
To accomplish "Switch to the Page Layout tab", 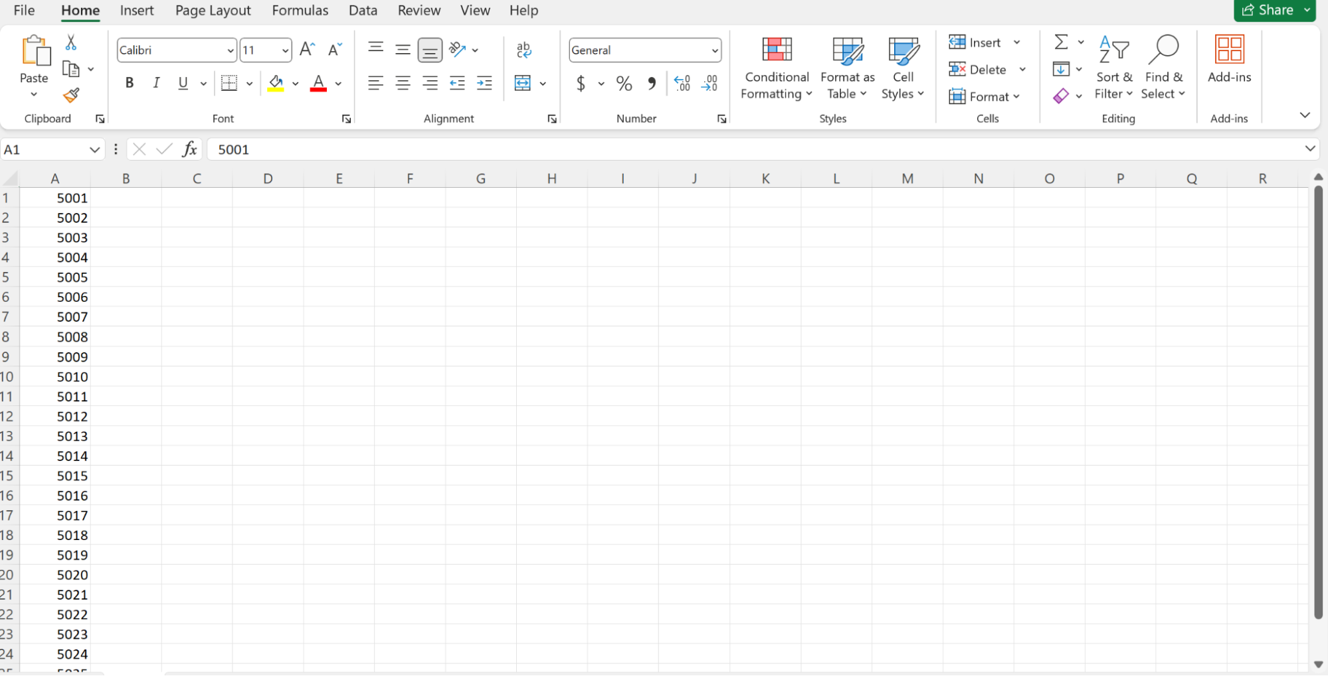I will 213,11.
